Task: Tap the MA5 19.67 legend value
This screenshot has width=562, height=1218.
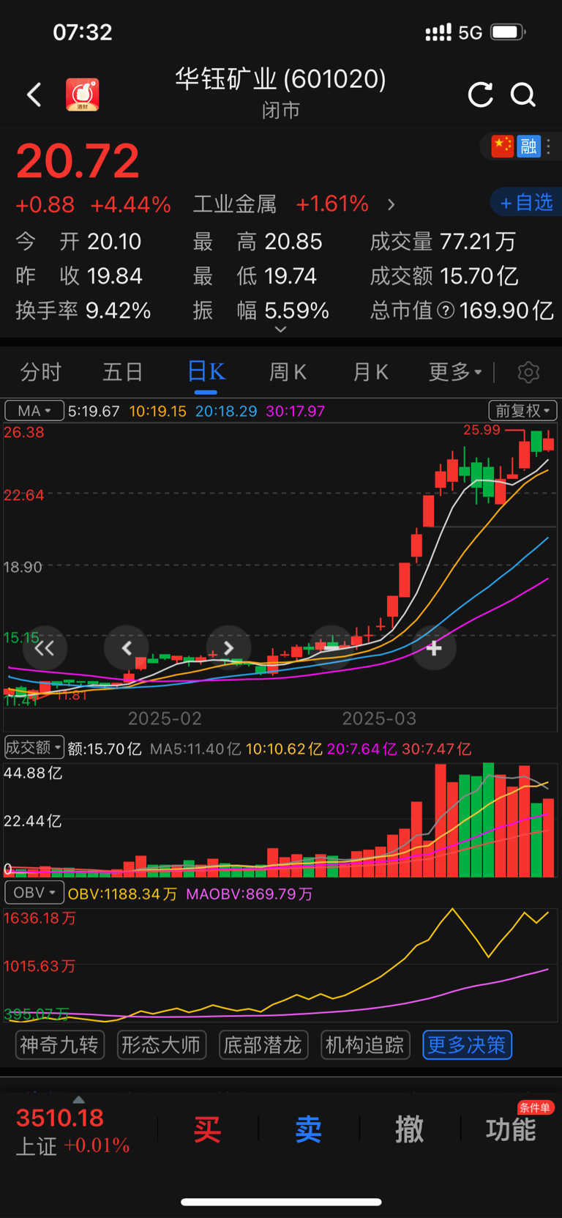Action: coord(94,412)
